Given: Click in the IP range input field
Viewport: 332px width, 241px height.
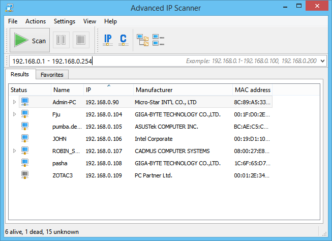Looking at the screenshot, I should 137,61.
